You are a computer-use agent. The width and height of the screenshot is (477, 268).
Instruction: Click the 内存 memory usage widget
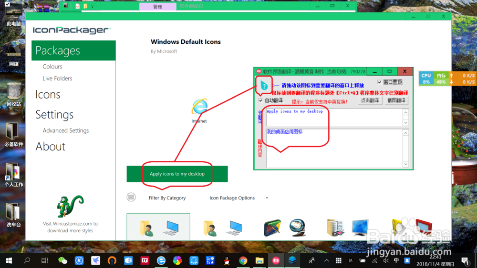(x=441, y=79)
